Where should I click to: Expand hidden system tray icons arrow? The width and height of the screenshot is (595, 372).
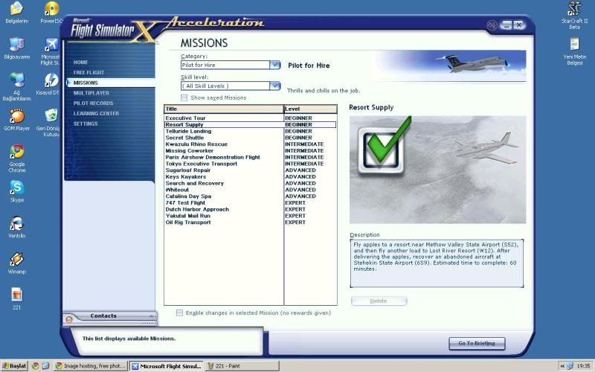(562, 366)
